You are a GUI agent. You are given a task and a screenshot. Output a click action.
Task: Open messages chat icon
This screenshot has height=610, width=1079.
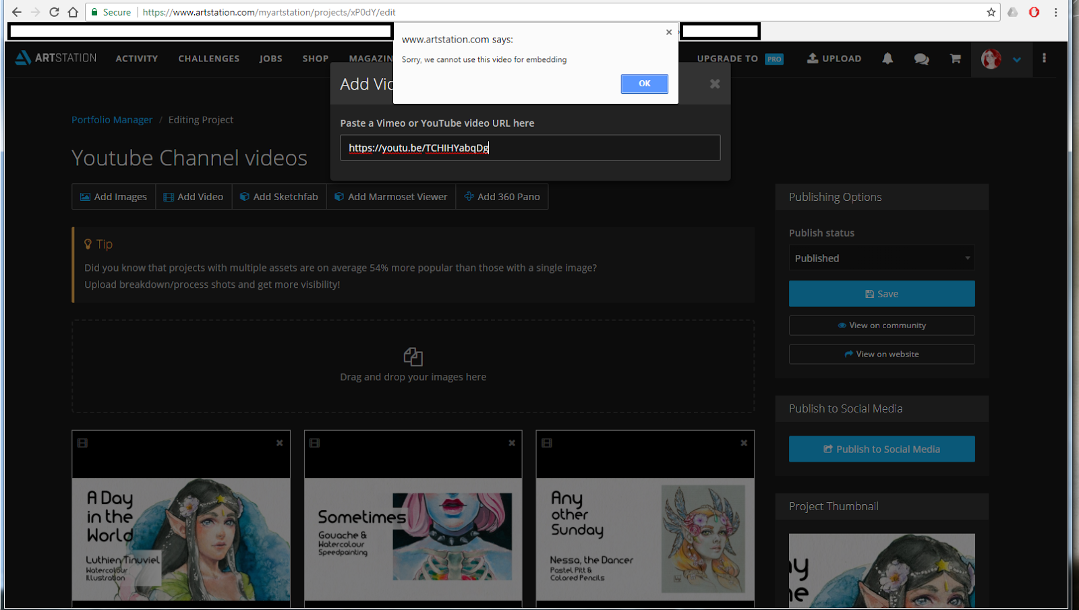921,59
